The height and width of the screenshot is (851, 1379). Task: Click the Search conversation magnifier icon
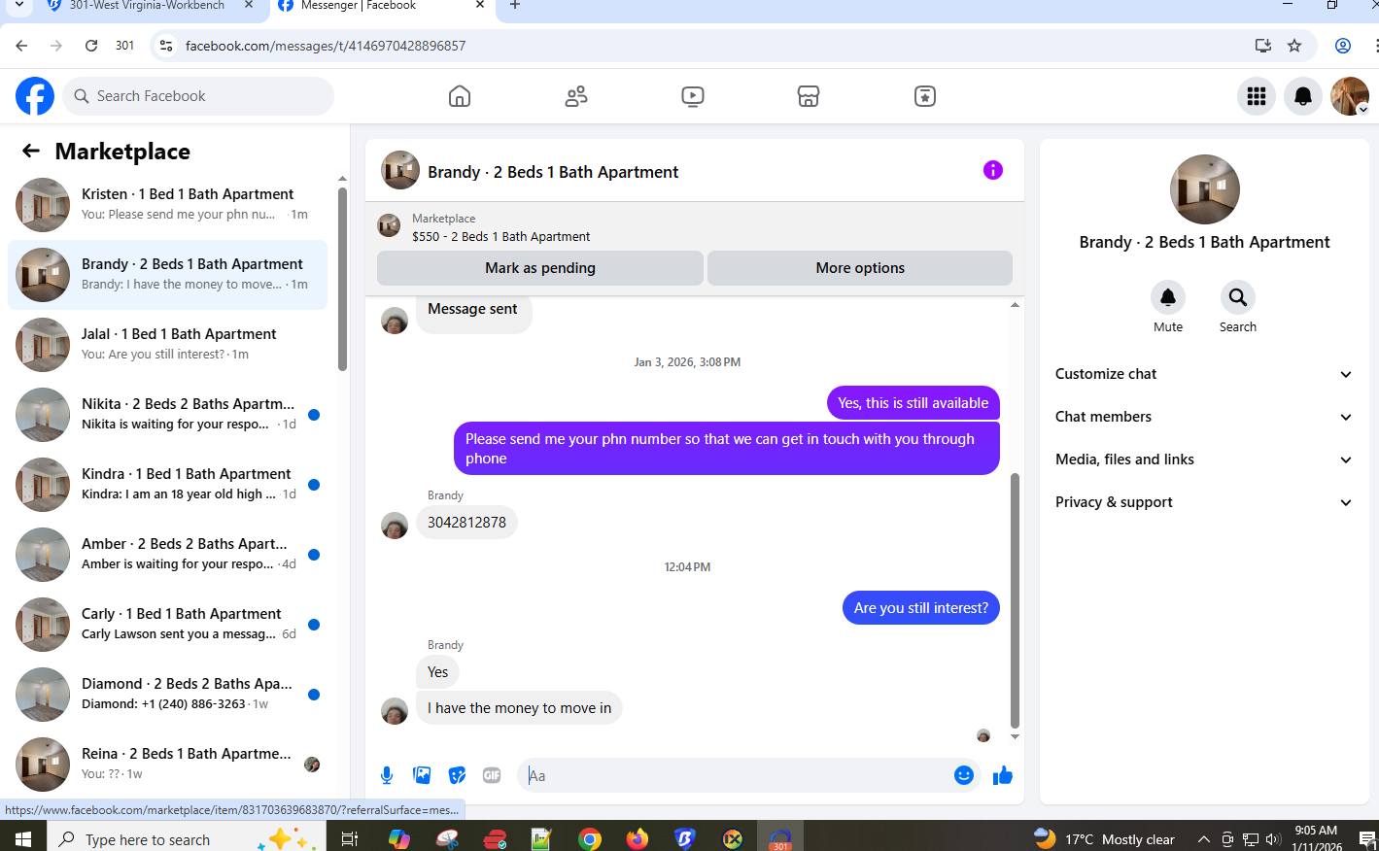[x=1238, y=297]
